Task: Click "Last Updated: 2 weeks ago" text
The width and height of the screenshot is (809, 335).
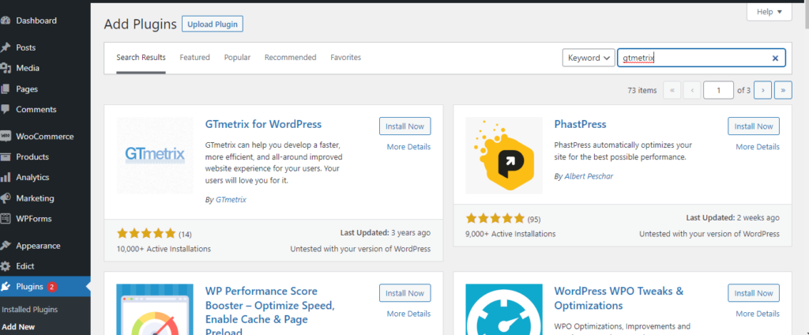Action: [732, 218]
